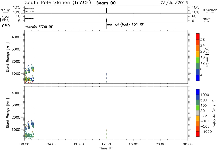Select the Power [dB] colorbar title

207,57
